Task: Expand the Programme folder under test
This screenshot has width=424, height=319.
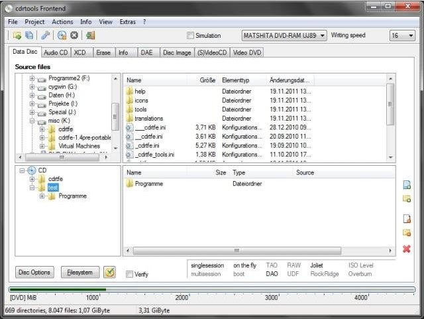Action: [x=42, y=196]
